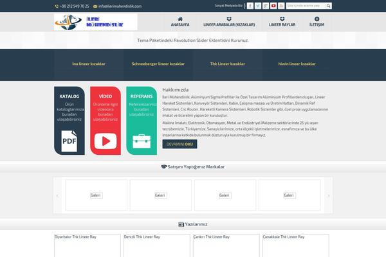Open the Facebook social icon
The height and width of the screenshot is (257, 386).
250,6
